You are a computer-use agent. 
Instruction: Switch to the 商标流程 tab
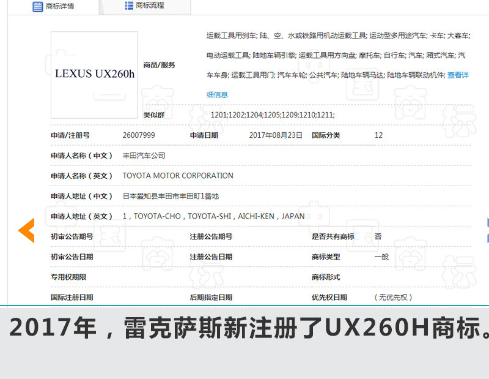145,6
